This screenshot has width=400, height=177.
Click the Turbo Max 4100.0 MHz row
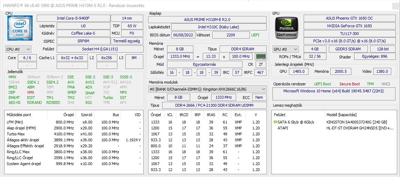pos(74,134)
